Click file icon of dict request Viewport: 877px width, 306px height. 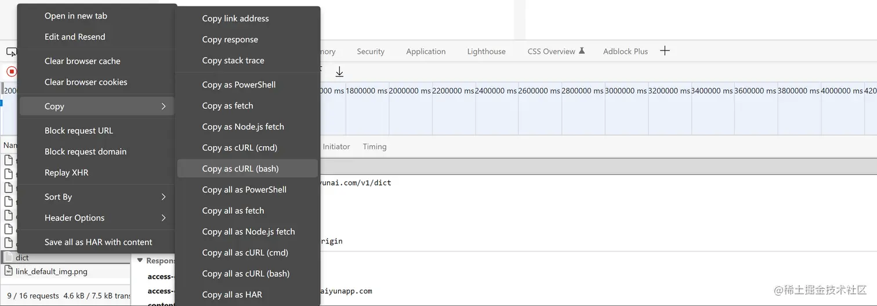8,257
